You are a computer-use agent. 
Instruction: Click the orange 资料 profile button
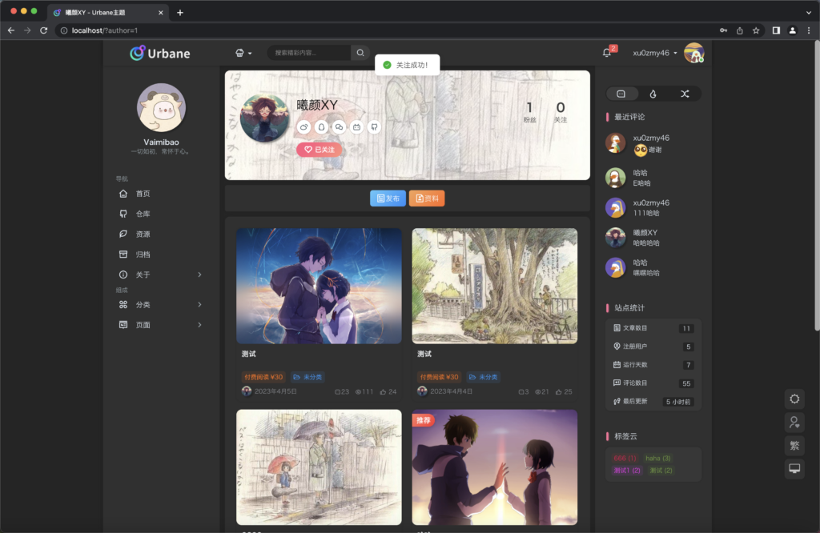click(427, 198)
